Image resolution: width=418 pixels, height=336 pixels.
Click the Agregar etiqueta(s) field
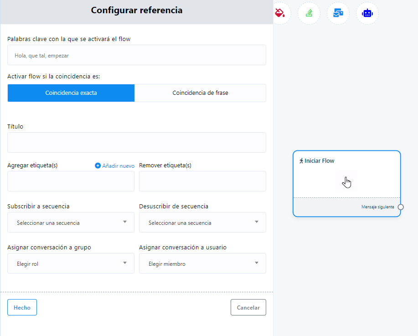pyautogui.click(x=71, y=181)
